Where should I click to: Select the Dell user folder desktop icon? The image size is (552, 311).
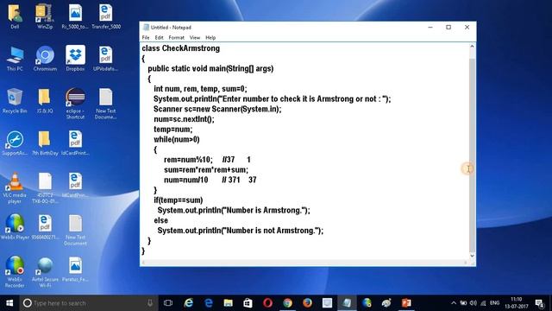tap(15, 16)
